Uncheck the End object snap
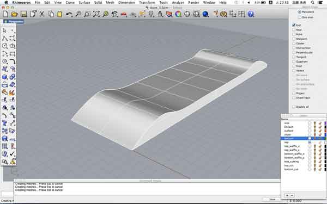Image resolution: width=327 pixels, height=204 pixels. 294,25
